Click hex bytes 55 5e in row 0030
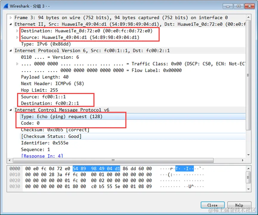Image resolution: width=258 pixels, height=215 pixels. [113, 187]
